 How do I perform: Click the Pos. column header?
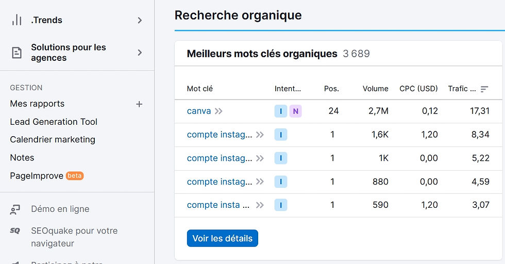coord(331,89)
